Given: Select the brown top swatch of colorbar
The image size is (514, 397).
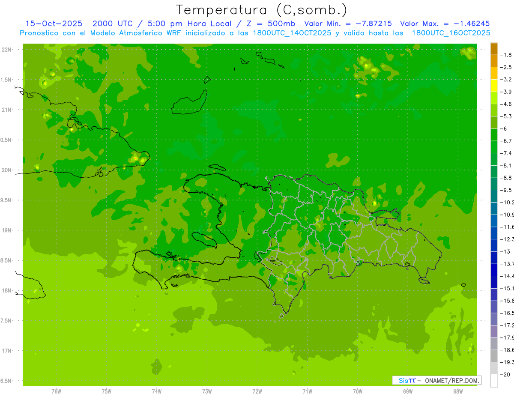Looking at the screenshot, I should (494, 49).
